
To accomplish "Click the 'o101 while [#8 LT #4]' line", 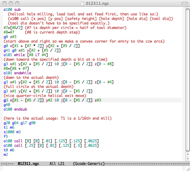I will click(26, 55).
